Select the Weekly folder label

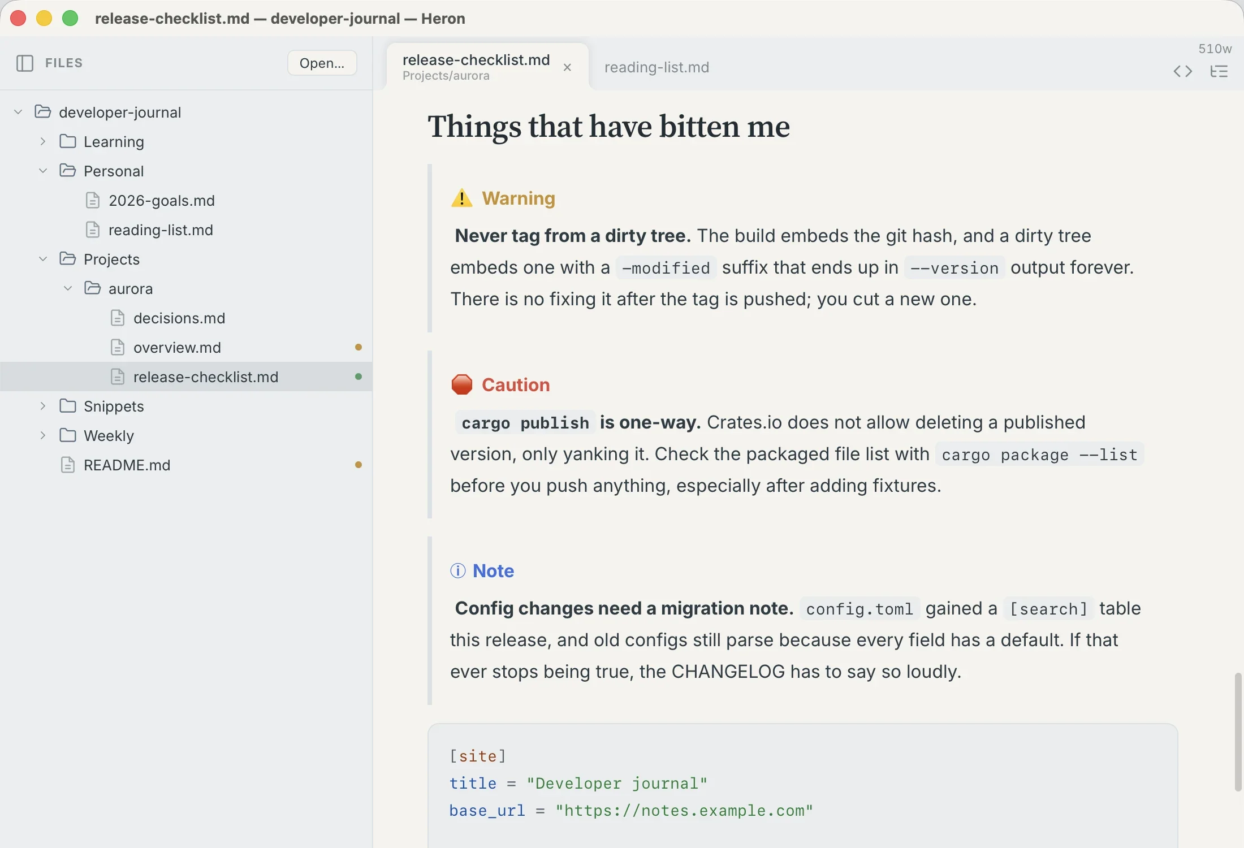click(109, 435)
